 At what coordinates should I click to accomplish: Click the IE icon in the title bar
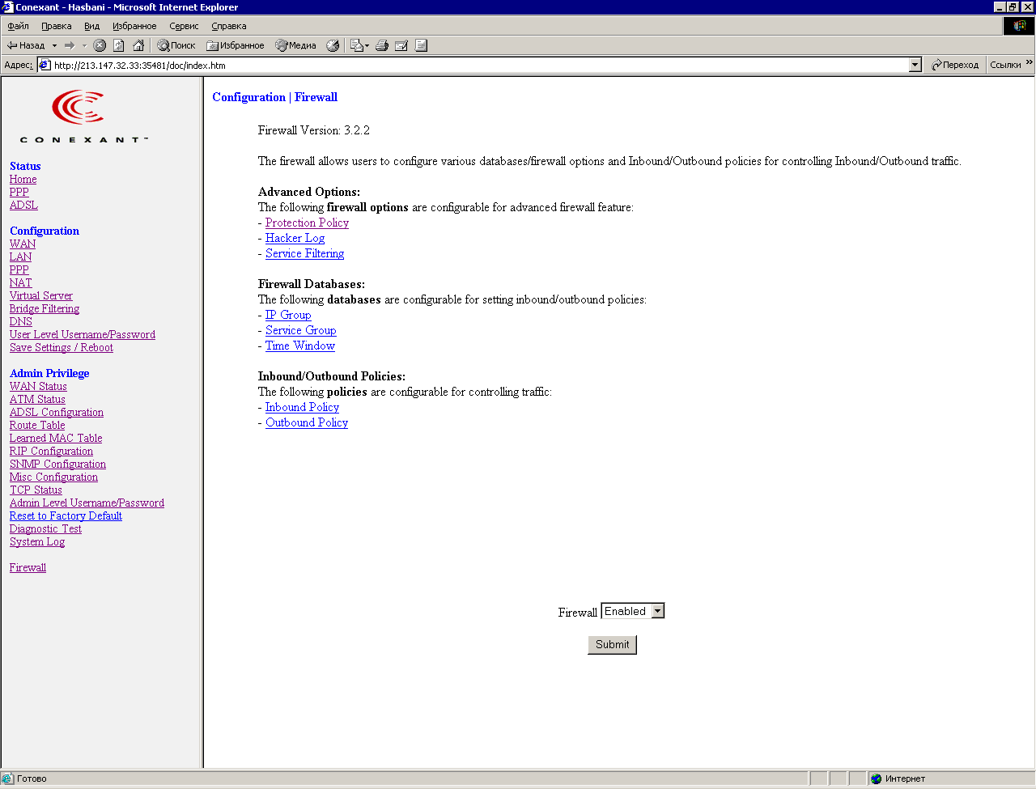8,7
